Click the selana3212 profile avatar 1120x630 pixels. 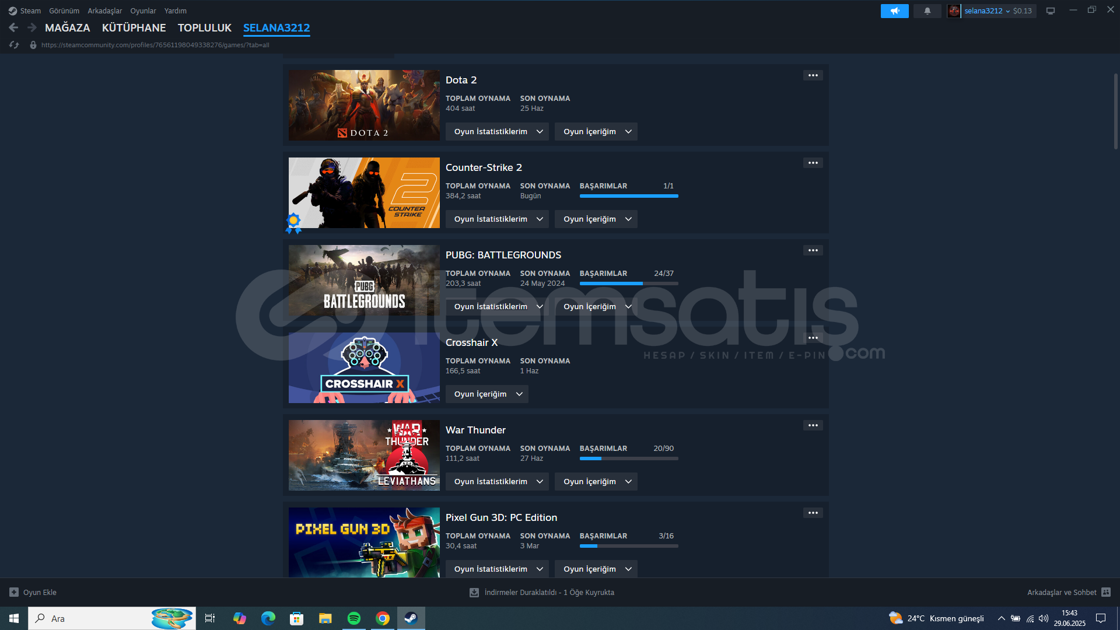[954, 11]
